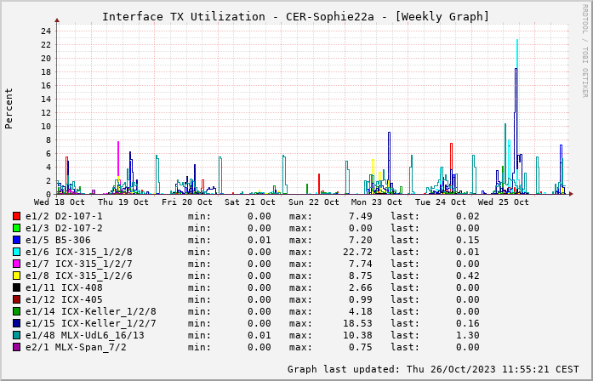The image size is (593, 381).
Task: Click the cyan e1/6 ICX-315_1/2/8 legend swatch
Action: 16,252
